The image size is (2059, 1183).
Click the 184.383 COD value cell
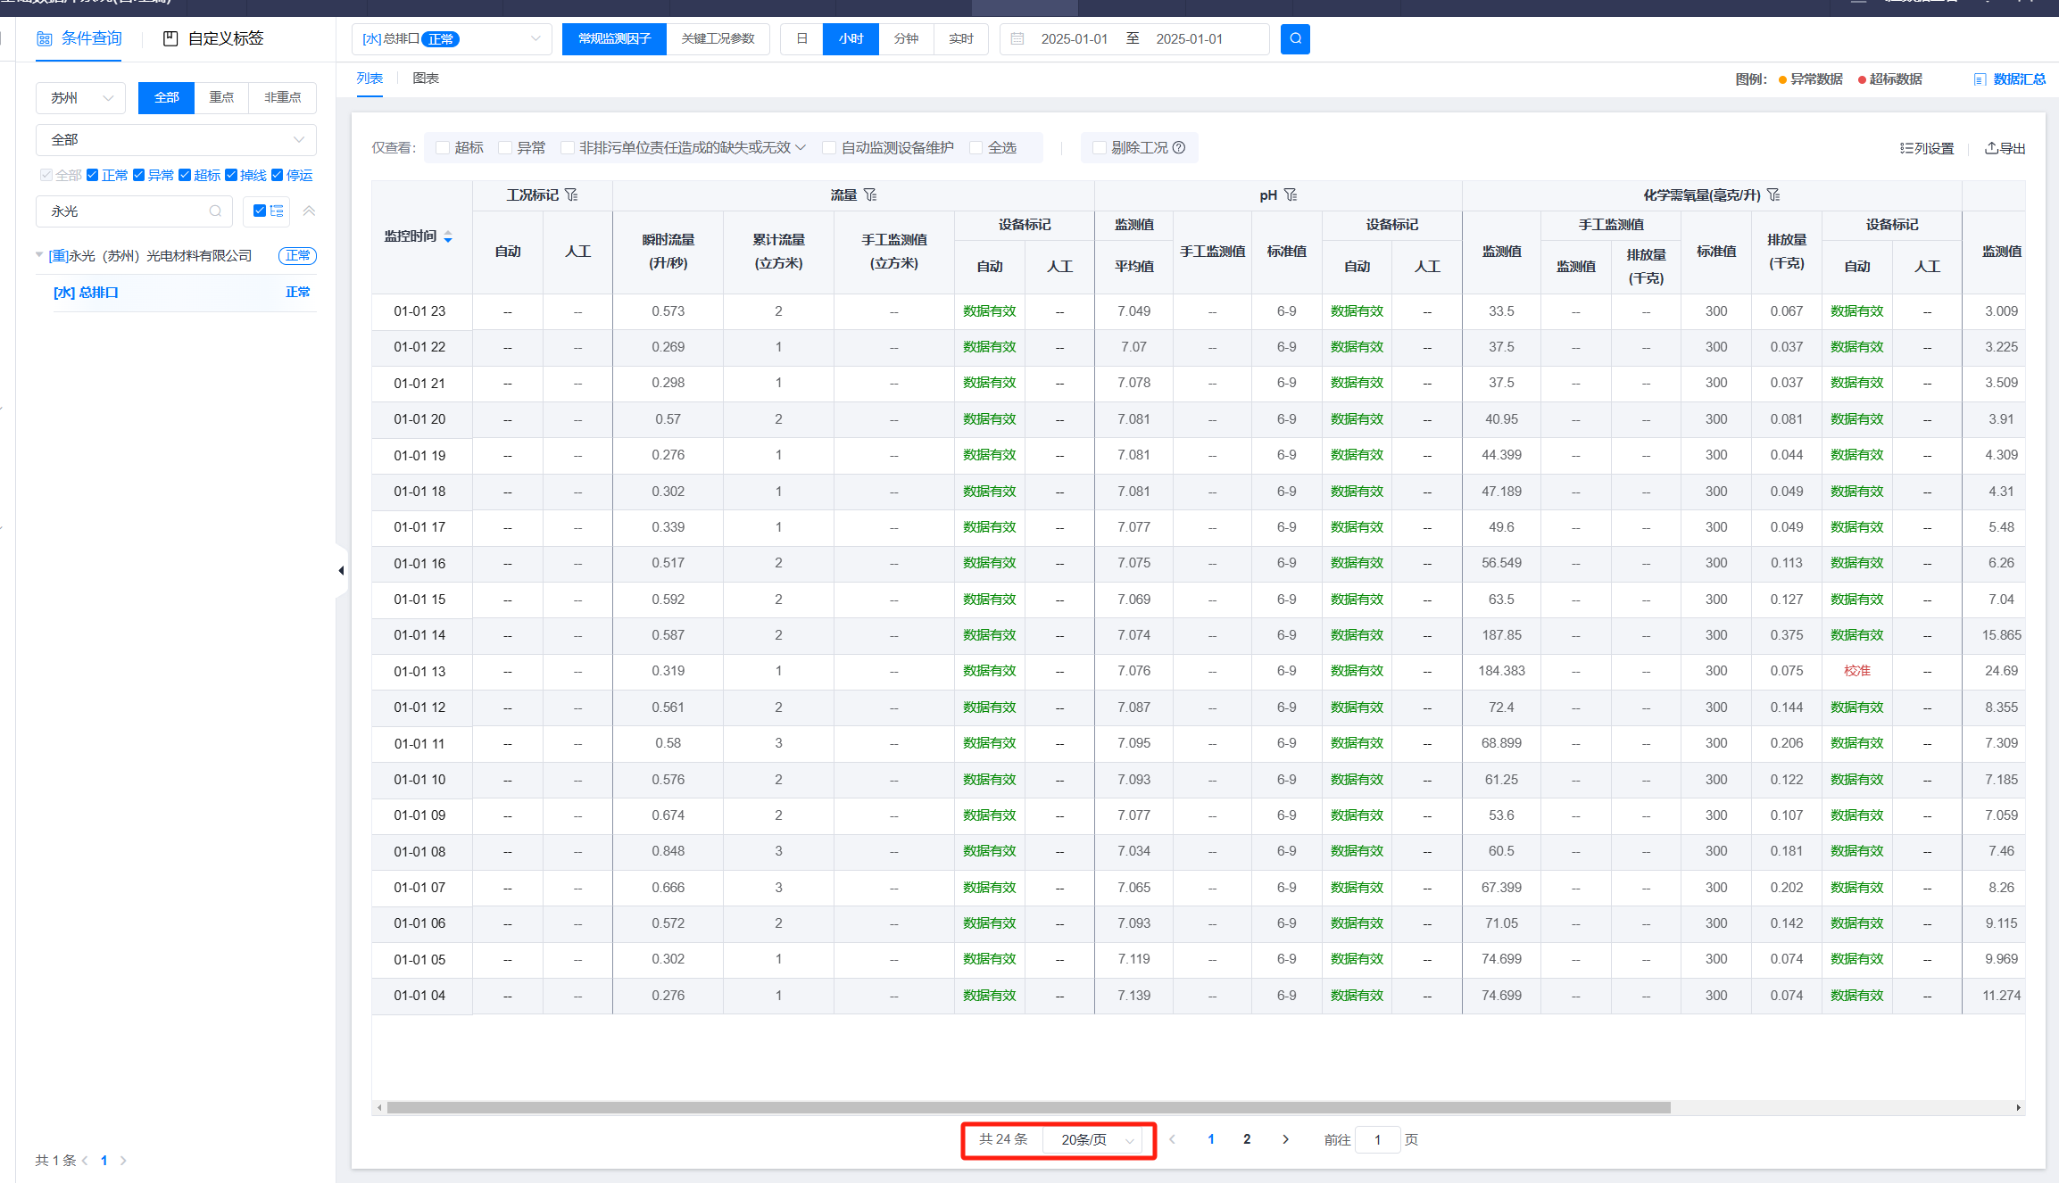point(1501,671)
